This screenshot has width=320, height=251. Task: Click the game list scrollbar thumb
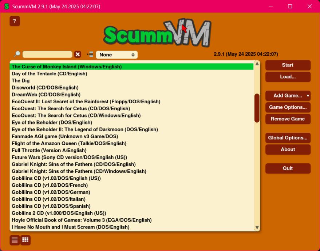click(x=257, y=108)
